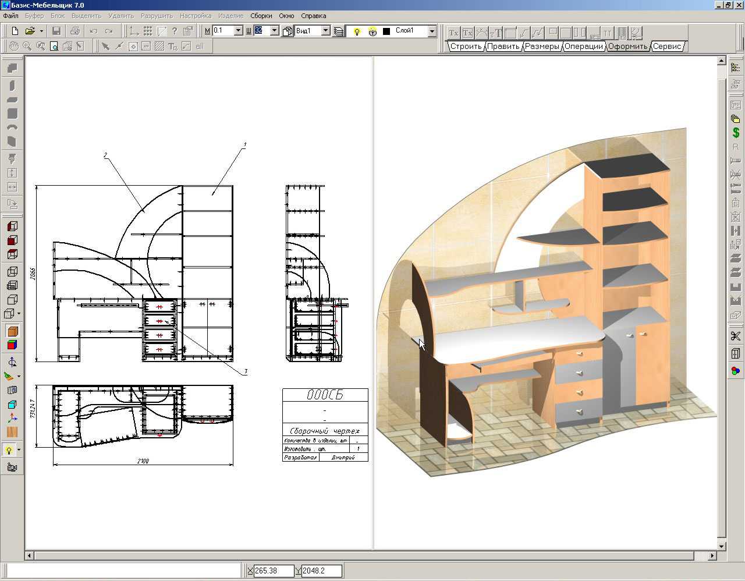Select the pan hand tool
Image resolution: width=745 pixels, height=581 pixels.
coord(13,46)
